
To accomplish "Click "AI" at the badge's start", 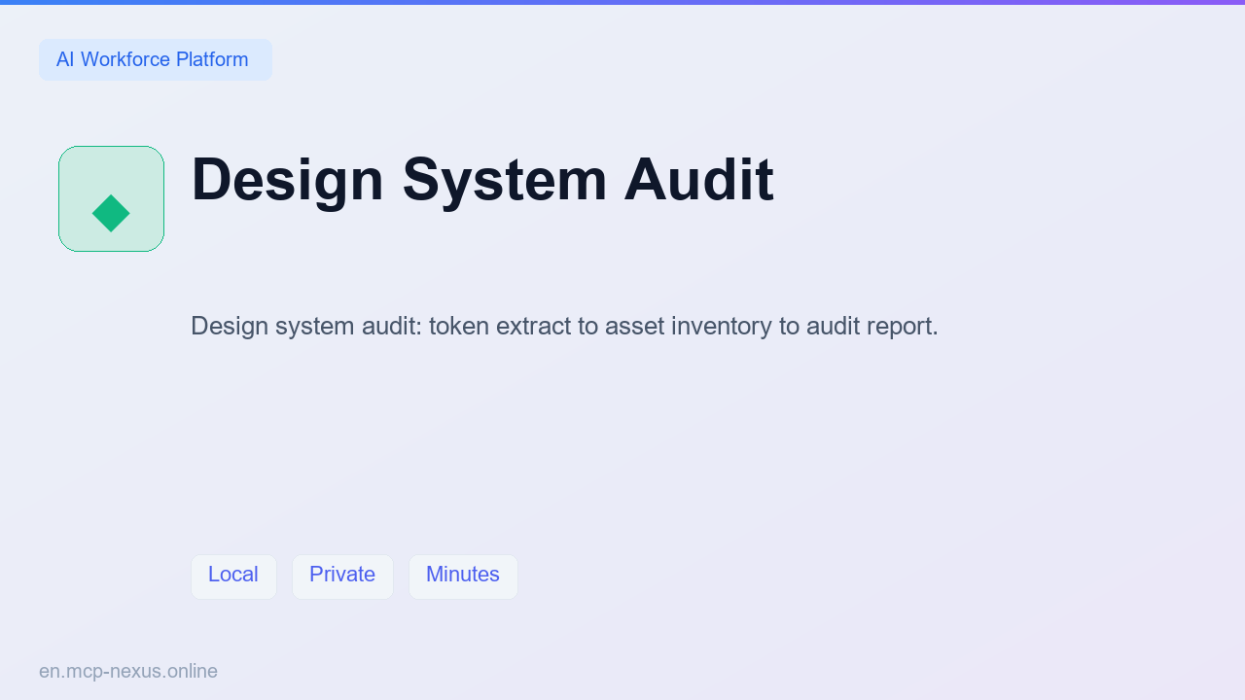I will [65, 59].
